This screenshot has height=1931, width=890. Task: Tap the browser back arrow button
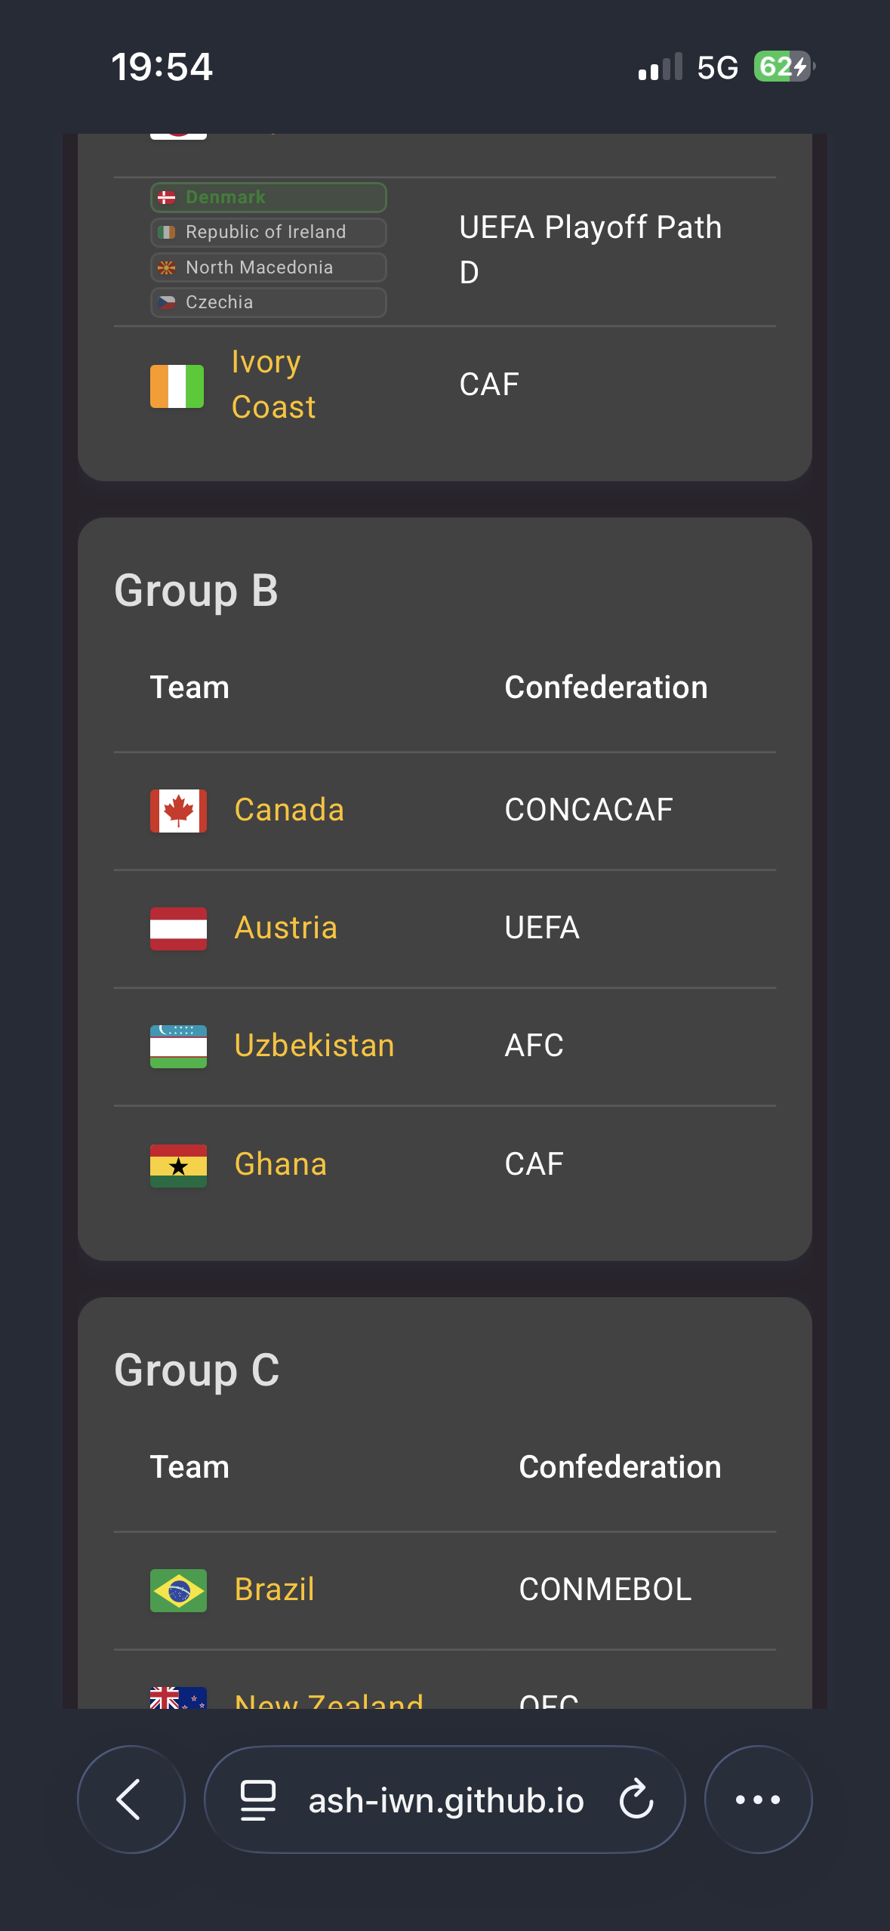tap(131, 1799)
